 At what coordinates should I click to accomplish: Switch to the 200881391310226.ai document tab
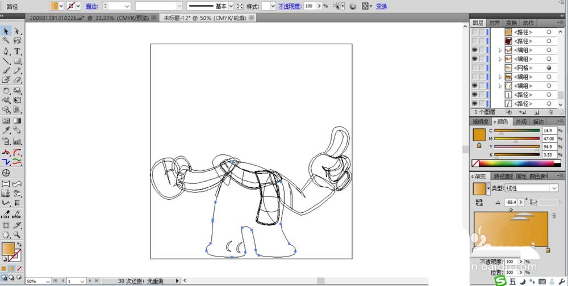pos(89,18)
